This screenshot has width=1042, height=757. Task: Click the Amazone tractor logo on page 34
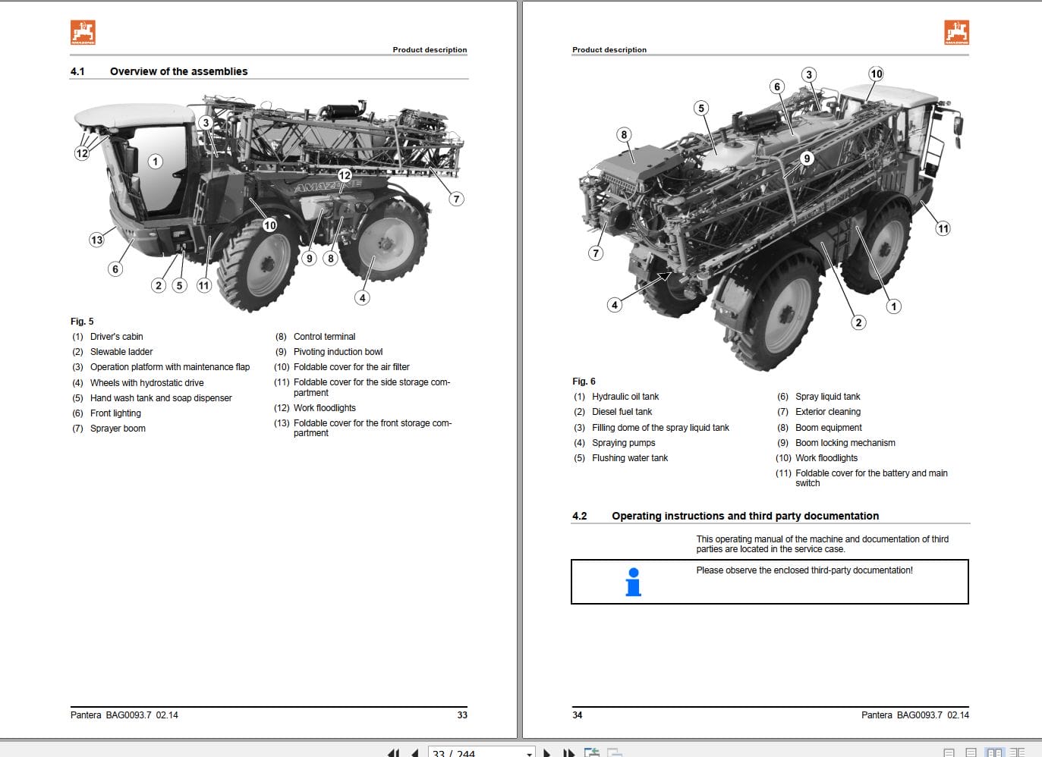[955, 31]
